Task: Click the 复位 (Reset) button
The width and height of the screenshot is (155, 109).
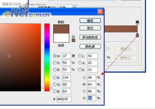Action: 90,28
